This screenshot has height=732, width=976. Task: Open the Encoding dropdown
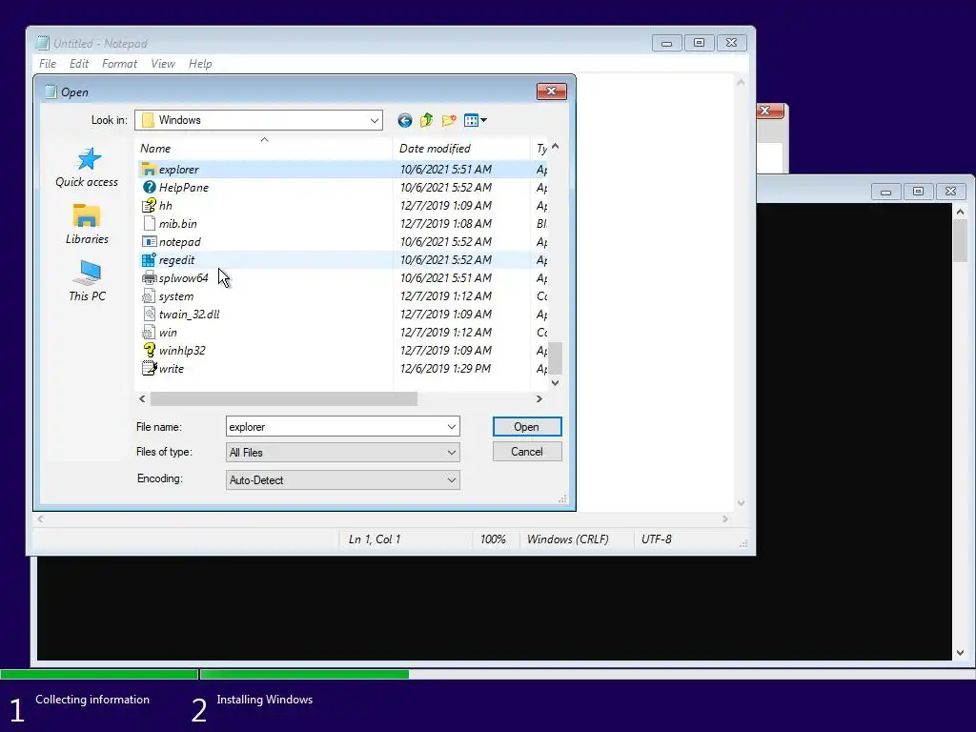coord(451,480)
